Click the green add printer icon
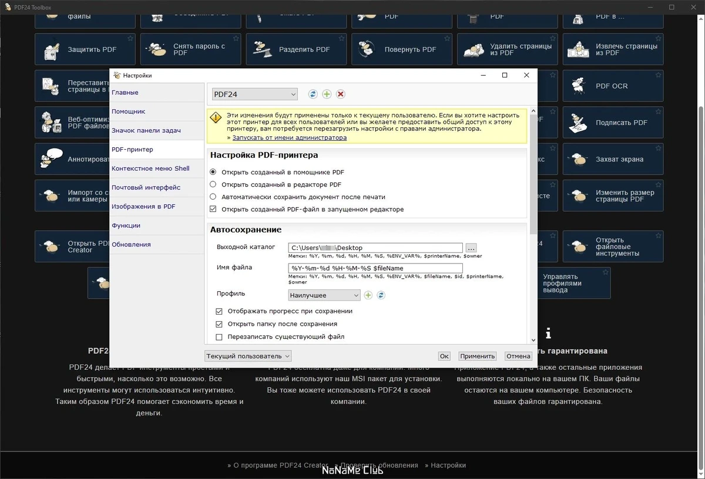 click(x=327, y=94)
